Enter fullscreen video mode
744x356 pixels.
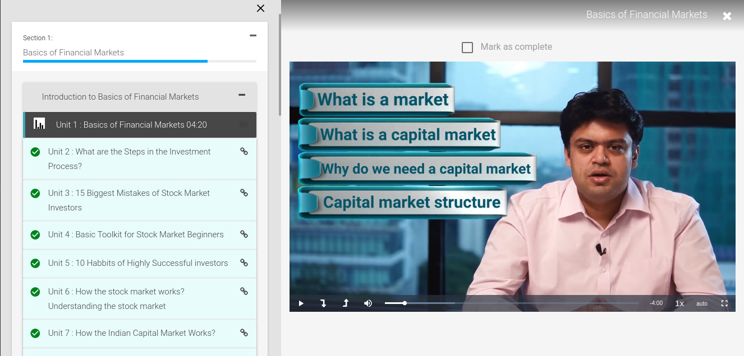[724, 303]
